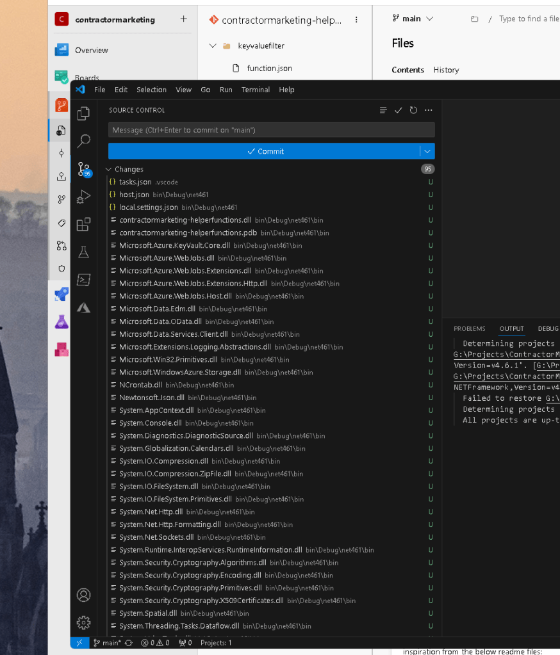Select tasks.json in Changes list
Viewport: 560px width, 655px height.
[271, 182]
